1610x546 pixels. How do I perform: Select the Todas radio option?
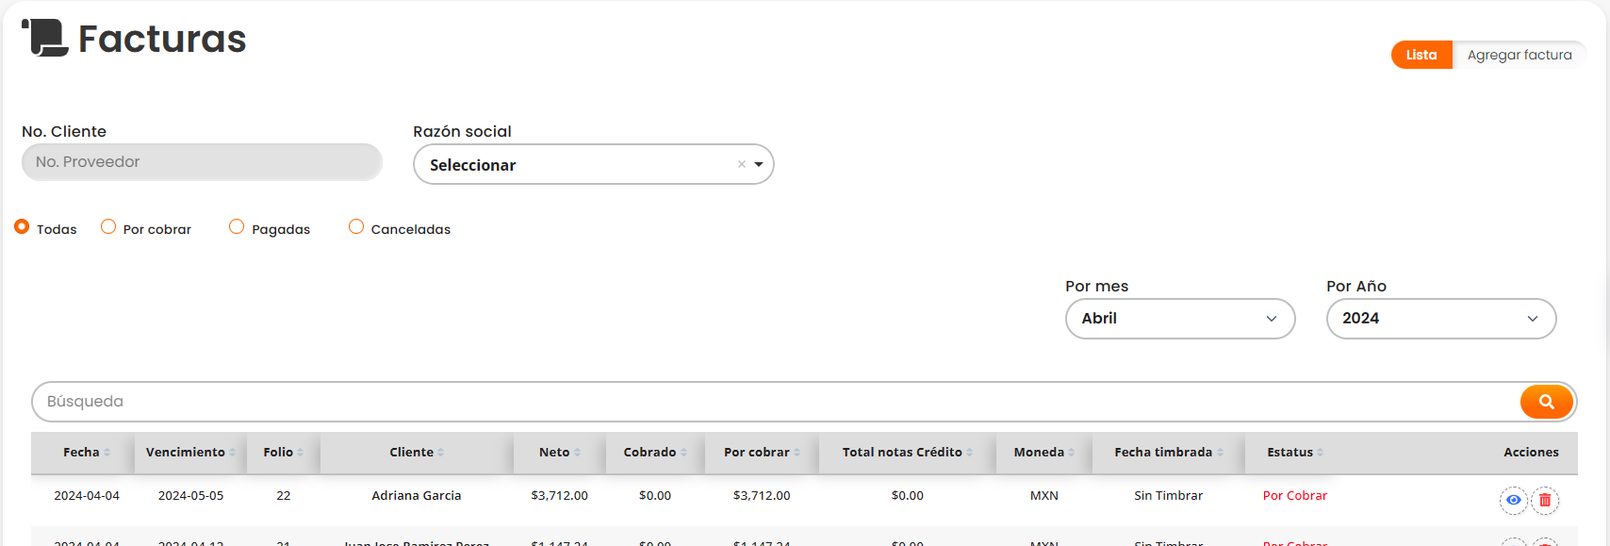(x=22, y=227)
